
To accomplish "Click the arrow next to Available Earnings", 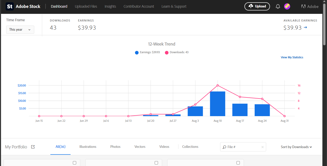I will click(x=305, y=27).
